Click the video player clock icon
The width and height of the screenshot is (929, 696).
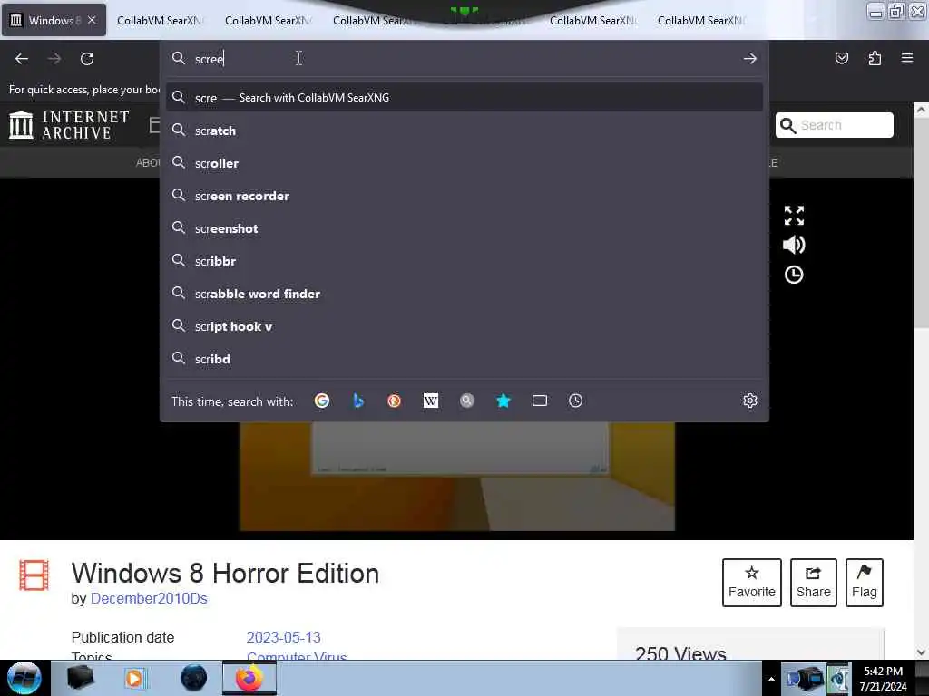[794, 275]
